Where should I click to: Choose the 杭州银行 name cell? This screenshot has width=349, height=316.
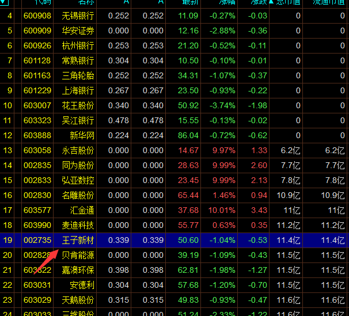78,45
